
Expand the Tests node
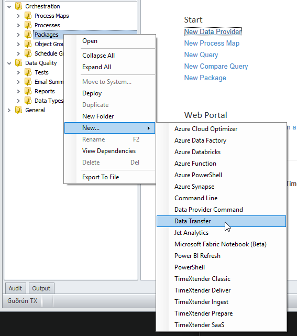tap(18, 72)
